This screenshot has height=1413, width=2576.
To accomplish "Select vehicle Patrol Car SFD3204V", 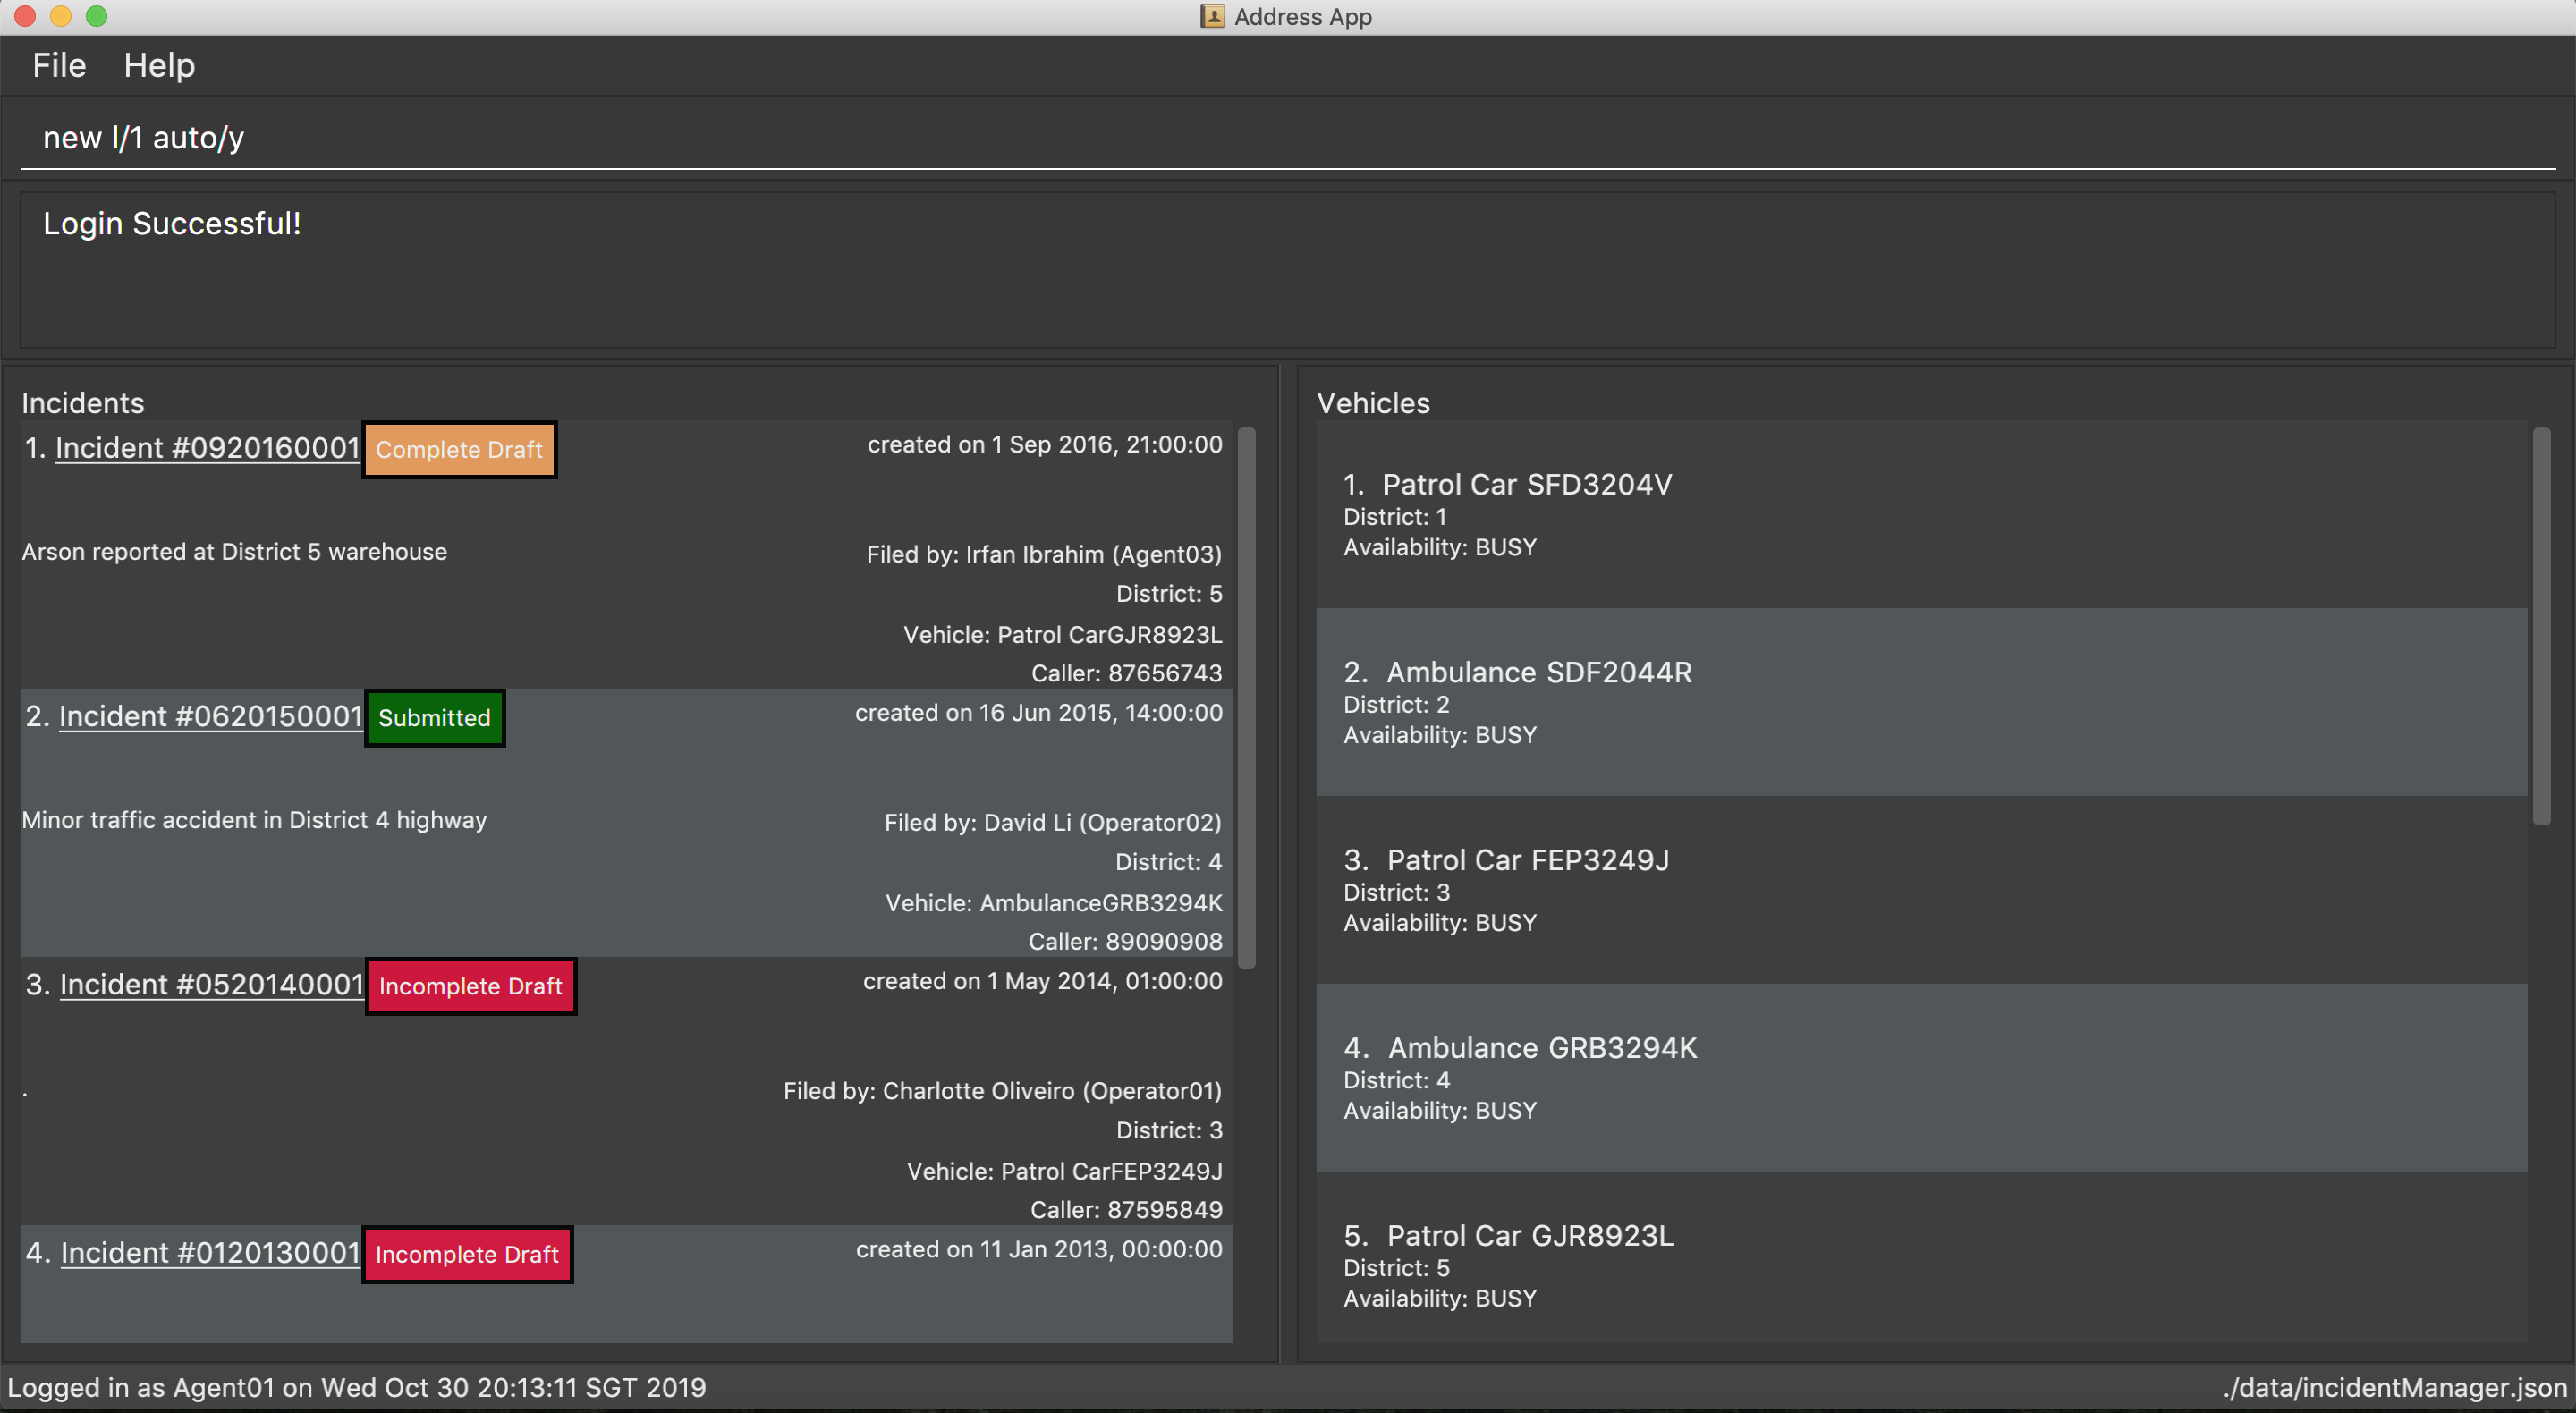I will (x=1921, y=514).
